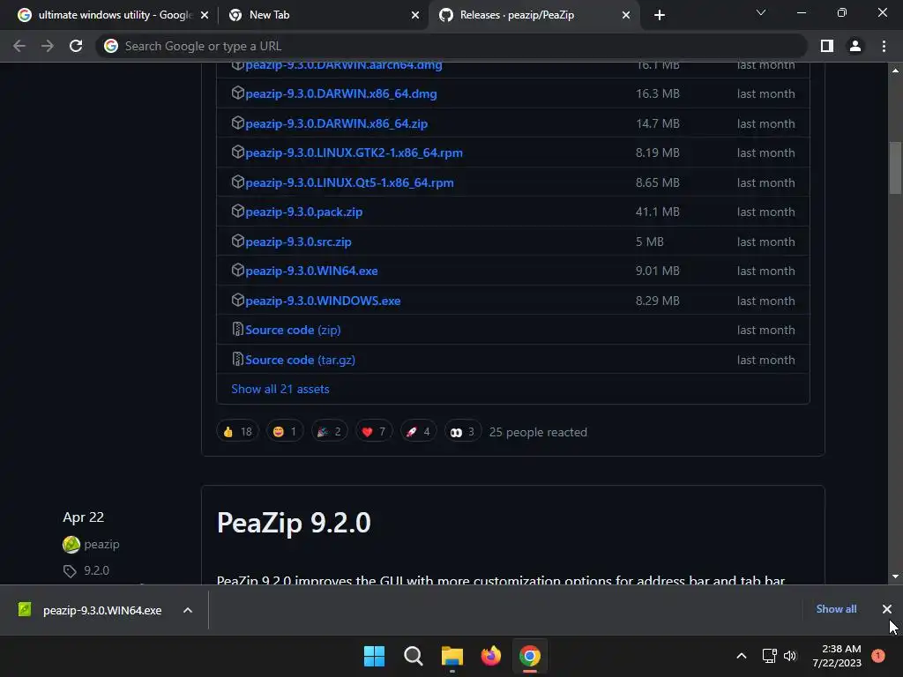Click the page vertical scrollbar thumb
The width and height of the screenshot is (903, 677).
896,168
